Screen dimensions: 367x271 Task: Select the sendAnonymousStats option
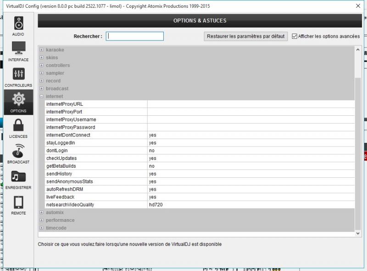click(x=200, y=181)
